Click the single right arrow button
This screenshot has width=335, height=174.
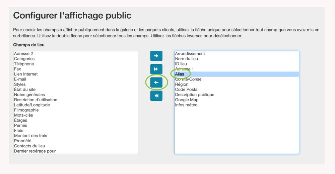point(156,56)
